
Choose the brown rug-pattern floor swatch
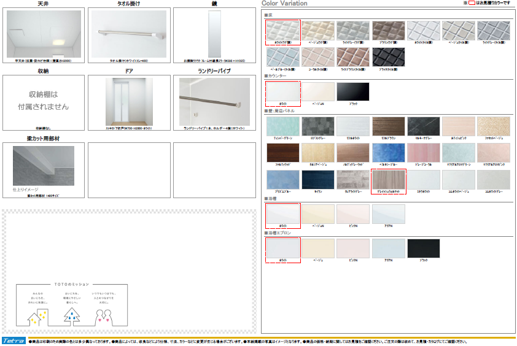pyautogui.click(x=388, y=31)
